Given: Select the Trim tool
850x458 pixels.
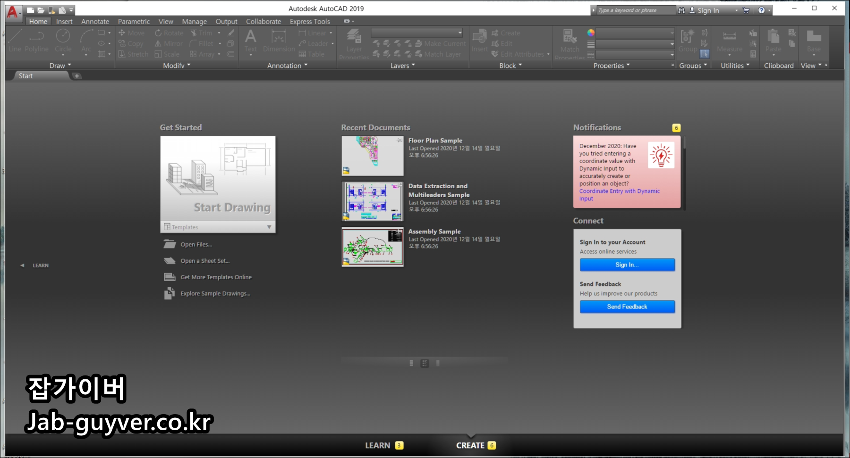Looking at the screenshot, I should click(x=202, y=33).
